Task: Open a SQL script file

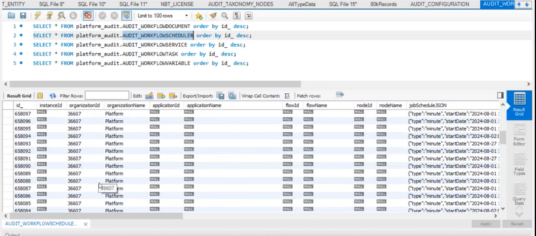Action: tap(11, 16)
